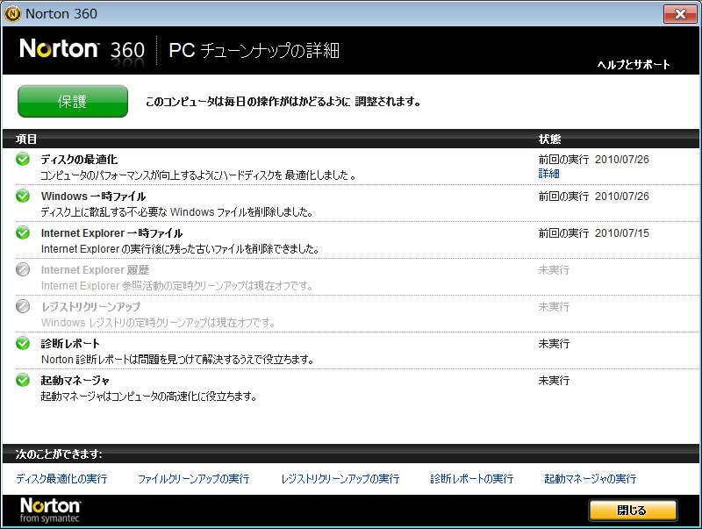
Task: Run 診断レポートの実行 link
Action: coord(471,479)
